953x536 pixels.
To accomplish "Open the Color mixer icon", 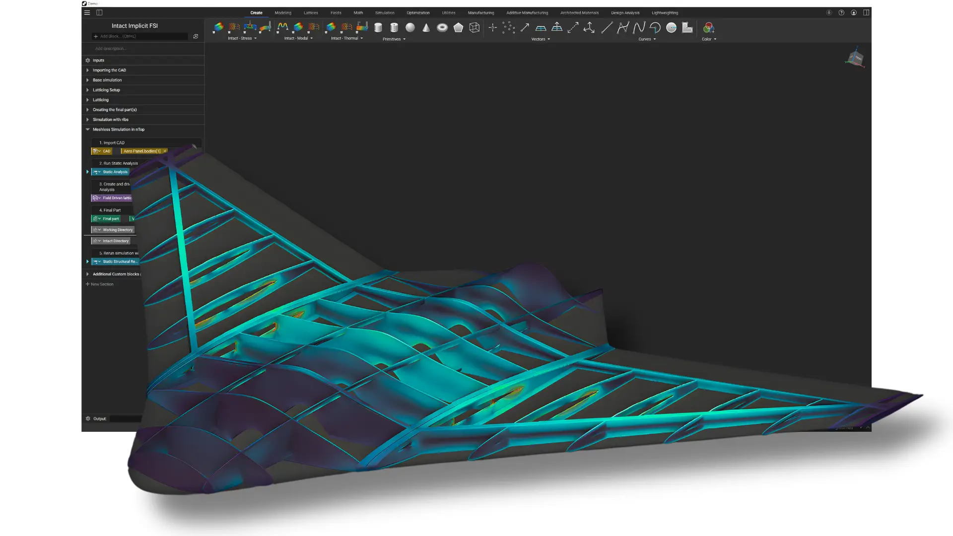I will pyautogui.click(x=709, y=28).
